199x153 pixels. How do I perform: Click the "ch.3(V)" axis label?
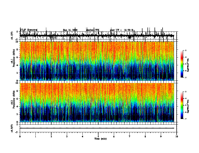(12, 128)
